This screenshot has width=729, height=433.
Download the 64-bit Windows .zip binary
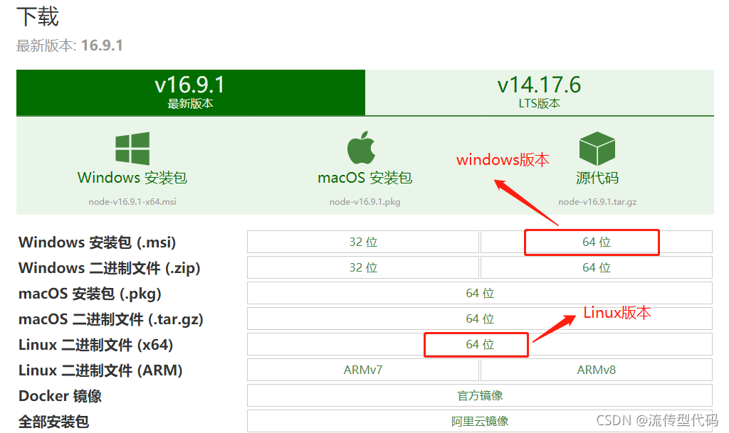(x=597, y=267)
